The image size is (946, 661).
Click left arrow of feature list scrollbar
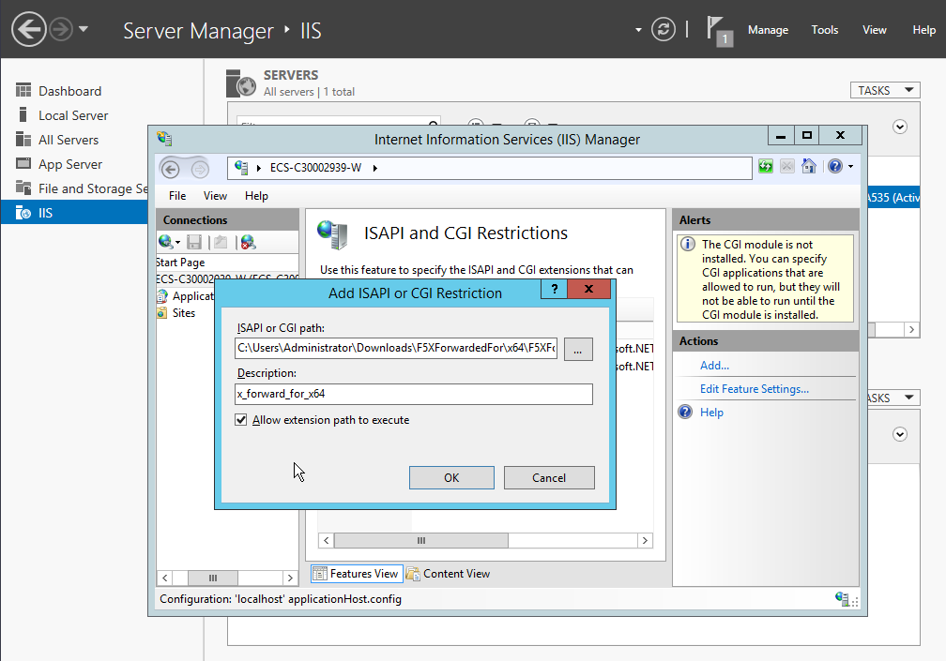pos(327,540)
